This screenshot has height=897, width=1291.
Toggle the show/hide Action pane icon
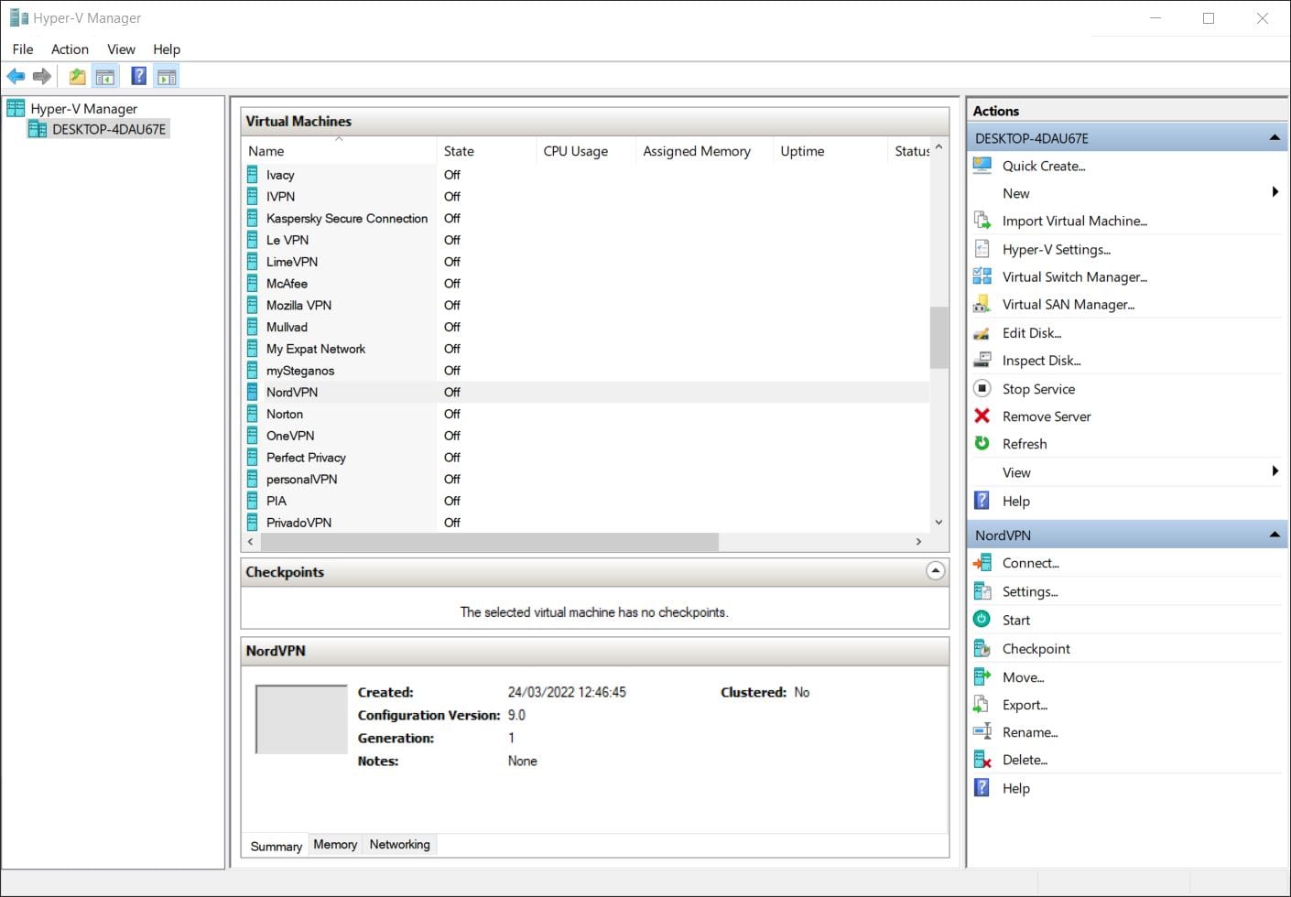coord(167,76)
